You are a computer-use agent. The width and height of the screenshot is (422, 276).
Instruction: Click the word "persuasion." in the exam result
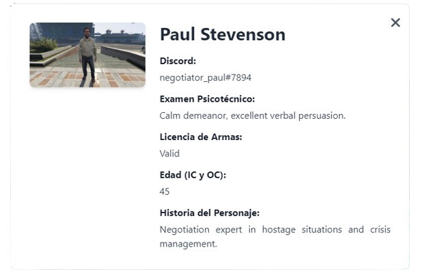click(x=323, y=115)
